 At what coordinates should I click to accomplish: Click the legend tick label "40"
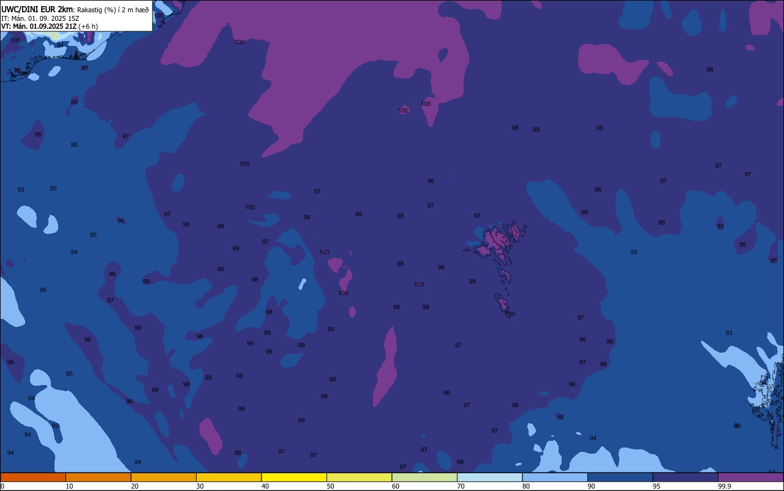point(265,486)
